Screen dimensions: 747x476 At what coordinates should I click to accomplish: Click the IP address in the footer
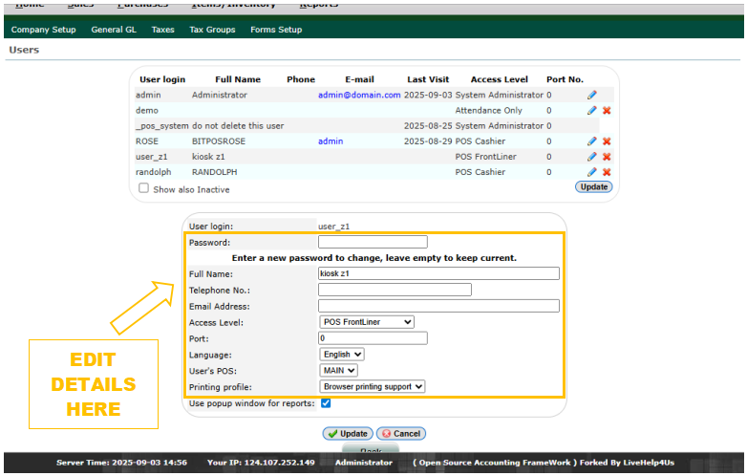261,463
